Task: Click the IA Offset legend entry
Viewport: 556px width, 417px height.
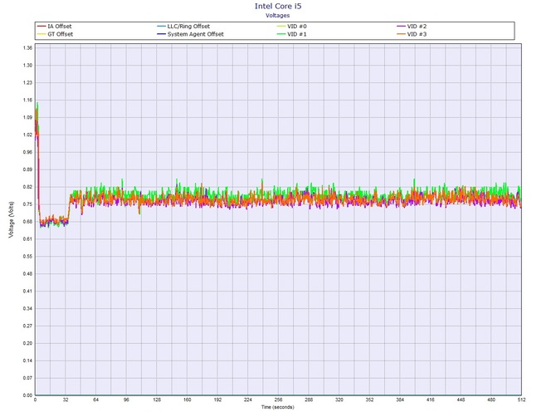Action: pos(54,27)
